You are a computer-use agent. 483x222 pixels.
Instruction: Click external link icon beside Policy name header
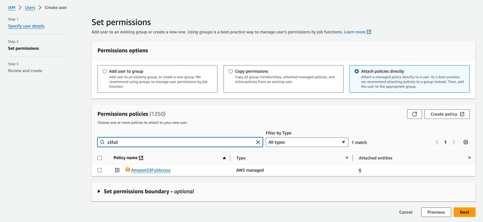141,158
